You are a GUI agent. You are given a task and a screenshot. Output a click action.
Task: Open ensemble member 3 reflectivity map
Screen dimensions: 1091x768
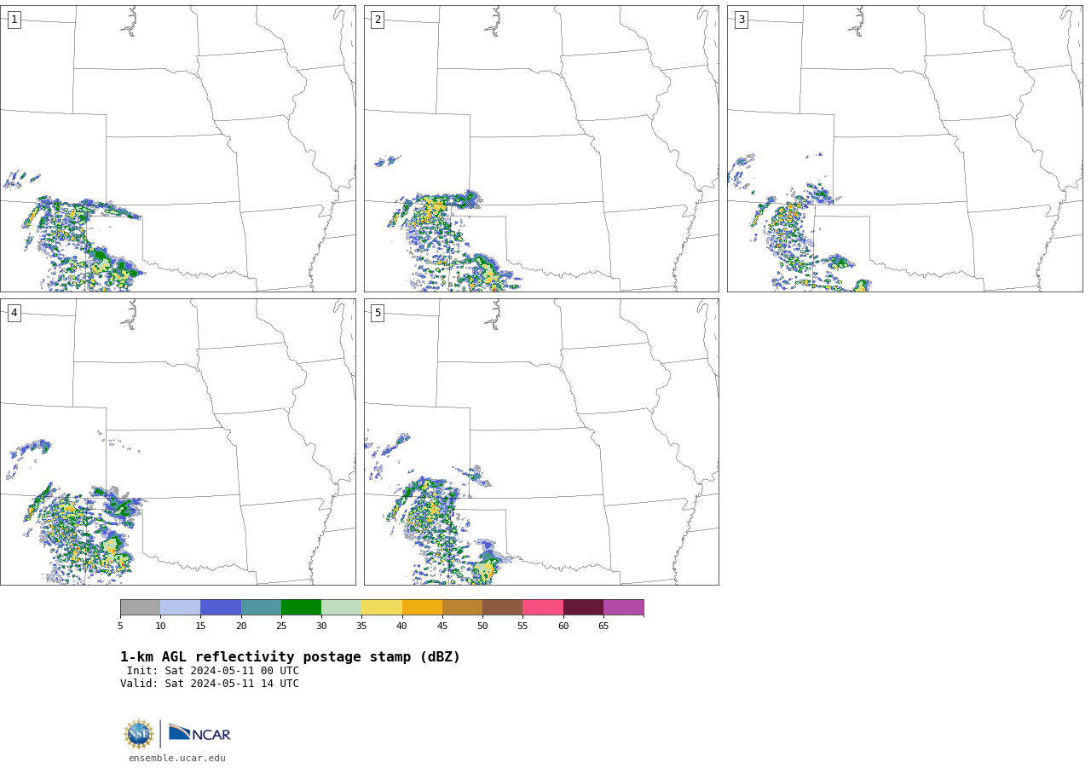pyautogui.click(x=904, y=148)
